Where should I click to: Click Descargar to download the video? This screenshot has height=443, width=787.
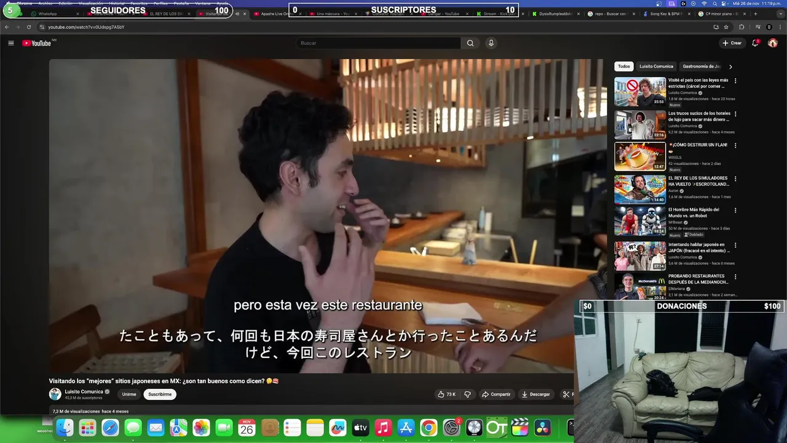536,394
